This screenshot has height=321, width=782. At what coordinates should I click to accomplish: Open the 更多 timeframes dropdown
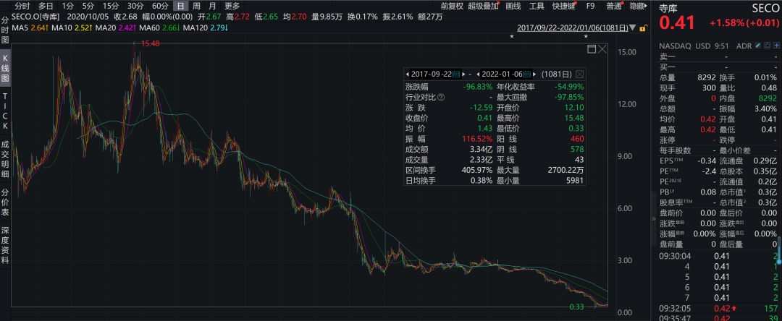[x=232, y=6]
